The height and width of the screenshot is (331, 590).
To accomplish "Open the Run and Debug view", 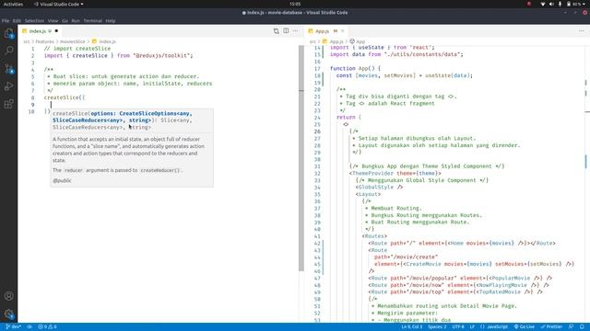I will pos(8,86).
